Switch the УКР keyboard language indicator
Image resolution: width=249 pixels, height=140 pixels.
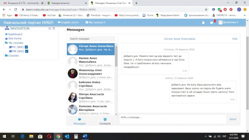coord(224,136)
